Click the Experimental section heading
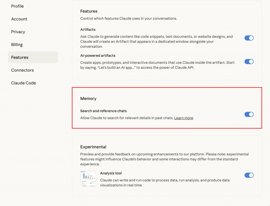 tap(93, 147)
